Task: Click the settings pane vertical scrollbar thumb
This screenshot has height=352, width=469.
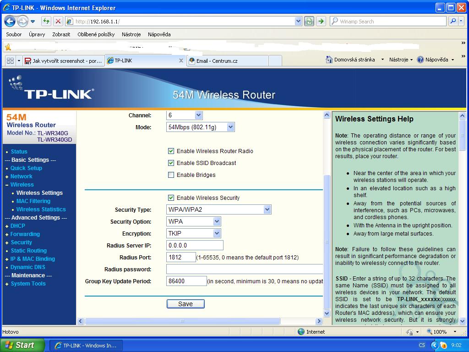Action: click(327, 242)
